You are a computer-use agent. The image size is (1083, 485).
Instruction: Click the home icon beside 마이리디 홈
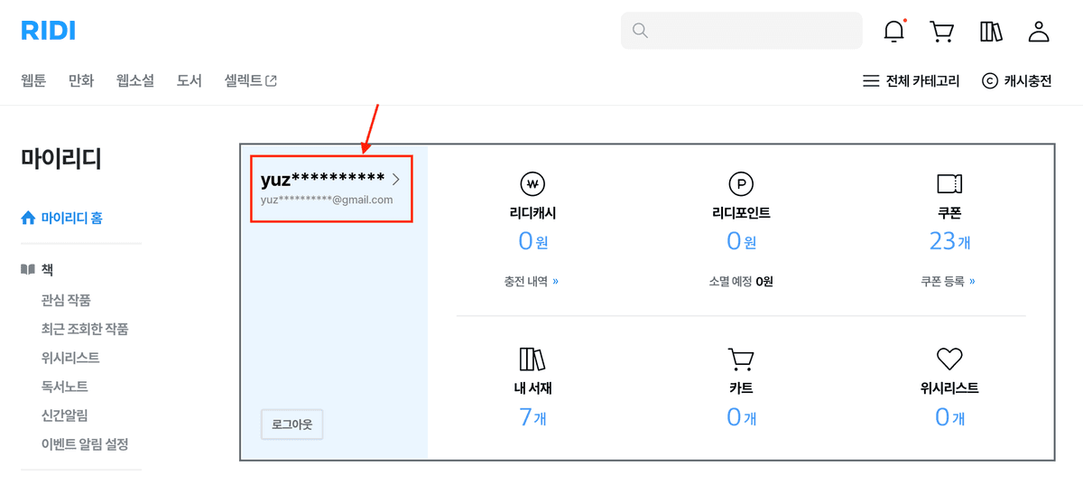click(28, 218)
